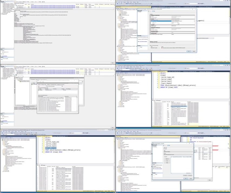The height and width of the screenshot is (193, 231).
Task: Open 'View connection properties' link in Job Step Properties
Action: (x=158, y=169)
